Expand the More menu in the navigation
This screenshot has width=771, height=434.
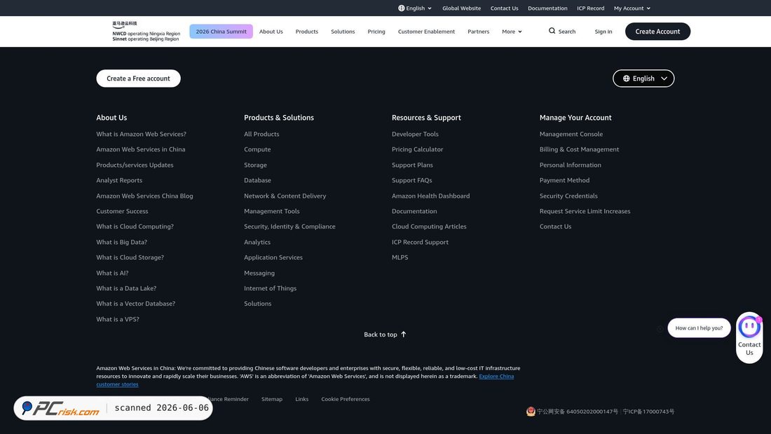pos(512,32)
